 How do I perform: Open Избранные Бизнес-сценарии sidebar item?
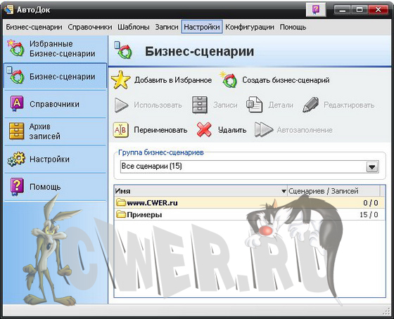pyautogui.click(x=55, y=48)
